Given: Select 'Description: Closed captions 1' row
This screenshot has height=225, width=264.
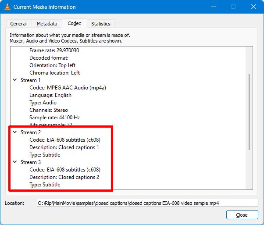Looking at the screenshot, I should 64,147.
